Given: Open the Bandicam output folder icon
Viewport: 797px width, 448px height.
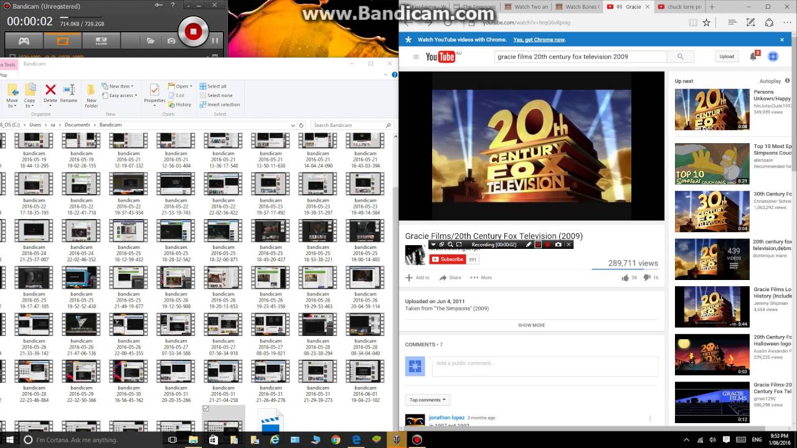Looking at the screenshot, I should coord(150,41).
